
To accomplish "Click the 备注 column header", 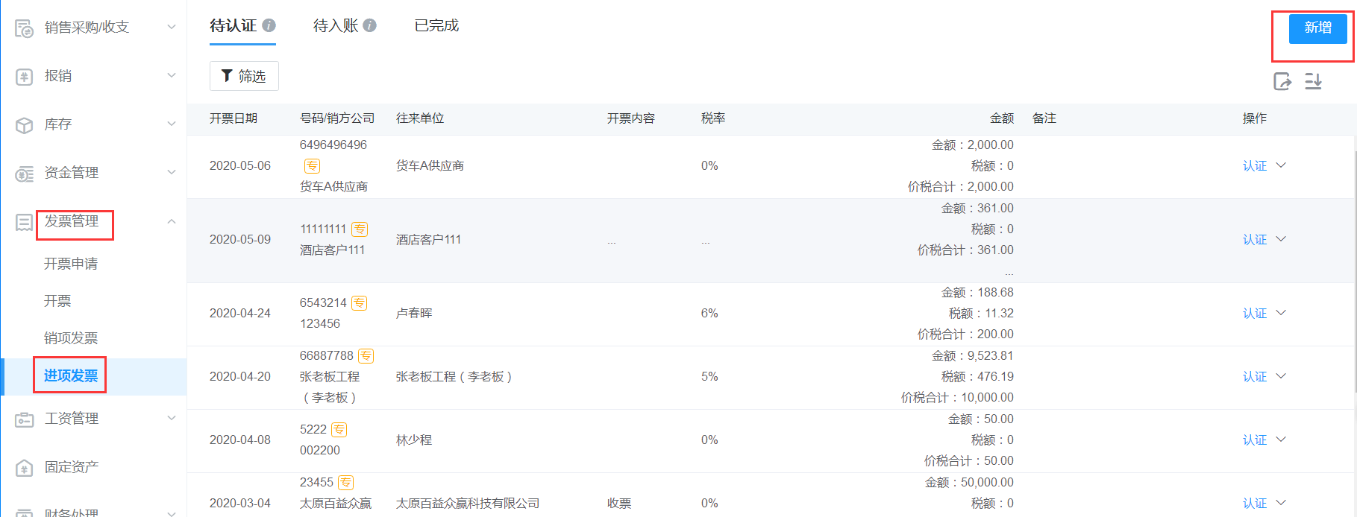I will tap(1044, 118).
